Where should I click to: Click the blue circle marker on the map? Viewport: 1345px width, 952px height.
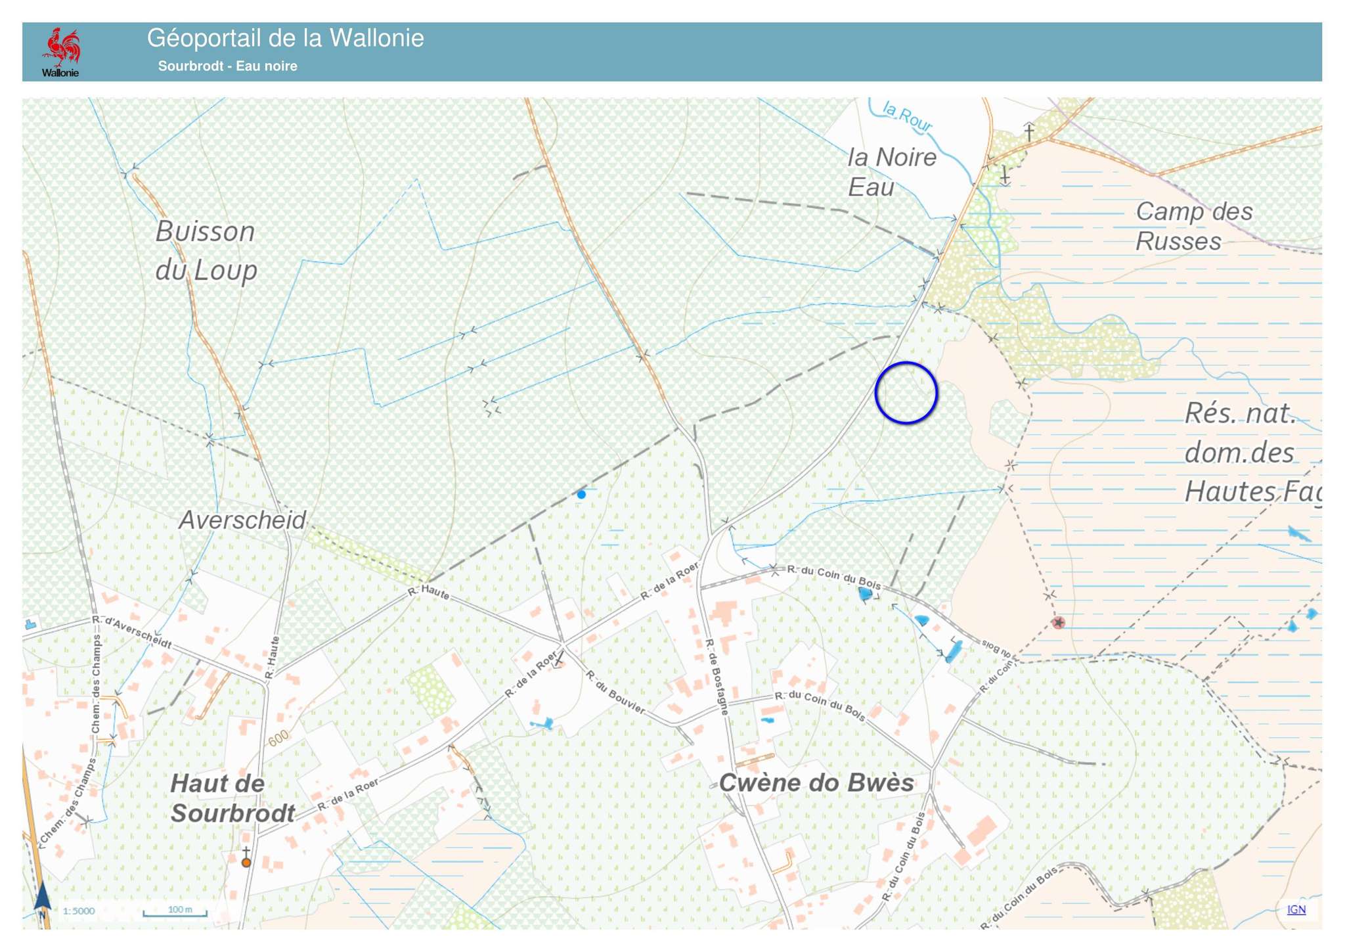coord(906,393)
